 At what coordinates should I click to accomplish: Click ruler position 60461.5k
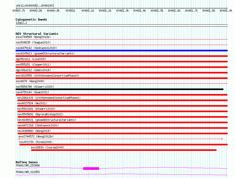pyautogui.click(x=157, y=11)
